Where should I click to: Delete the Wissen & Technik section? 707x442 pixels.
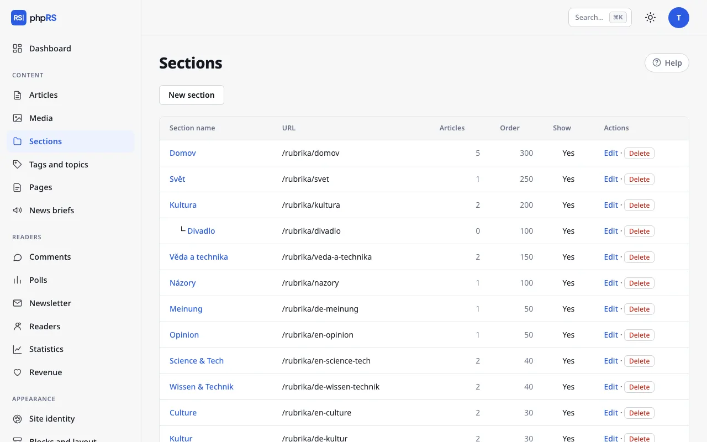639,387
